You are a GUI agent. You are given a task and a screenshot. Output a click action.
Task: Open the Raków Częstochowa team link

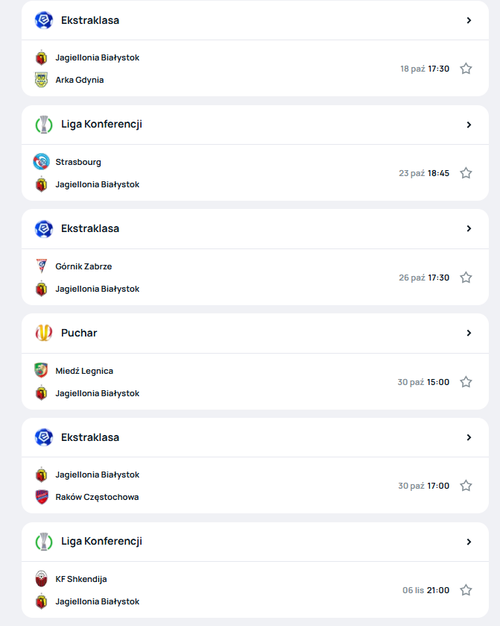(96, 497)
